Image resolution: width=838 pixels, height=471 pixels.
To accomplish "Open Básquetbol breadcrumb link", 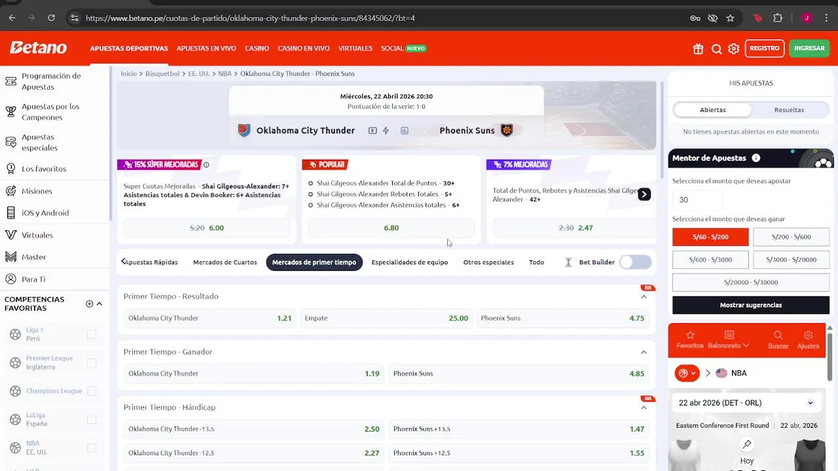I will (162, 73).
